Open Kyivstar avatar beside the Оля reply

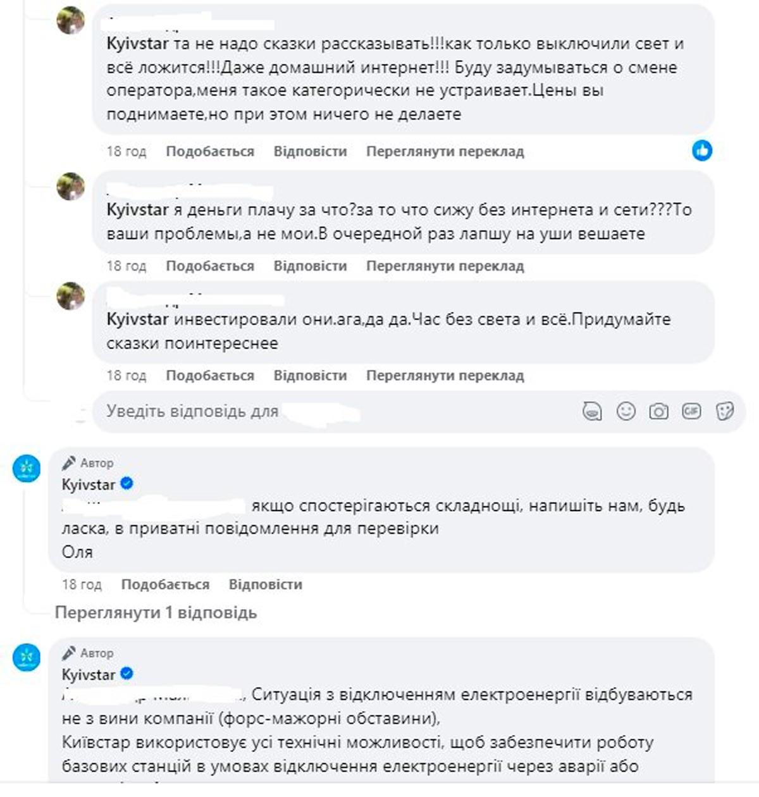(27, 469)
